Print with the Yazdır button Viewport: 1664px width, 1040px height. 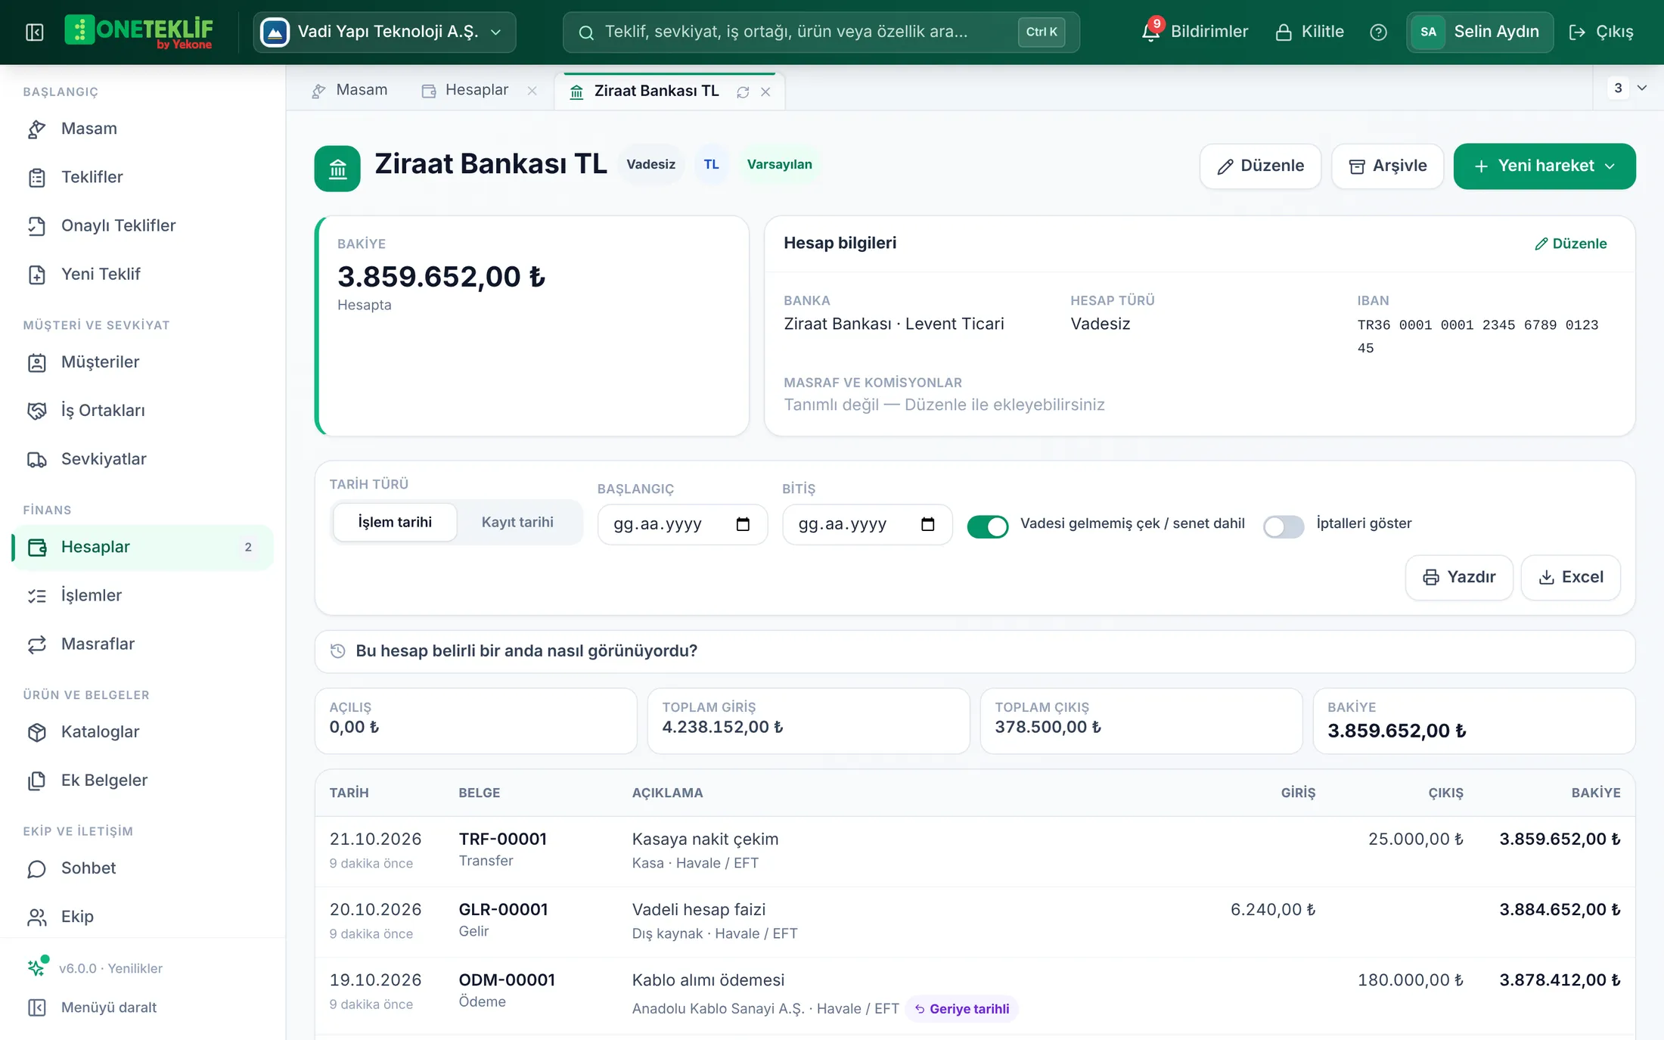[x=1459, y=578]
